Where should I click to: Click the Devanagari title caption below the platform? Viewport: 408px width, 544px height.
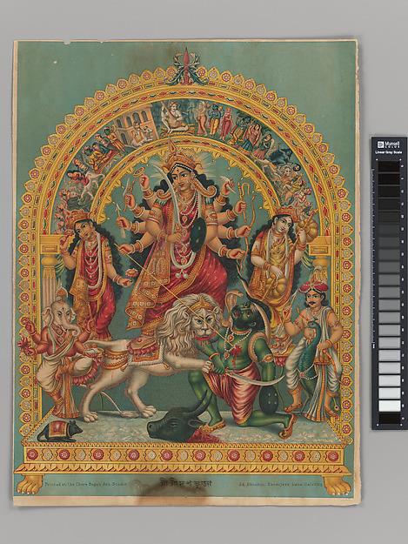(184, 483)
